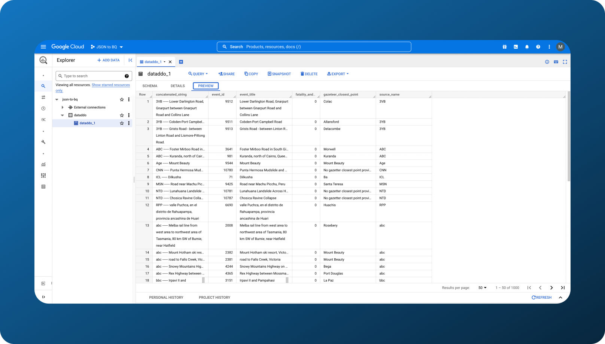Open the Google Cloud apps grid icon
The height and width of the screenshot is (344, 605).
click(x=504, y=47)
